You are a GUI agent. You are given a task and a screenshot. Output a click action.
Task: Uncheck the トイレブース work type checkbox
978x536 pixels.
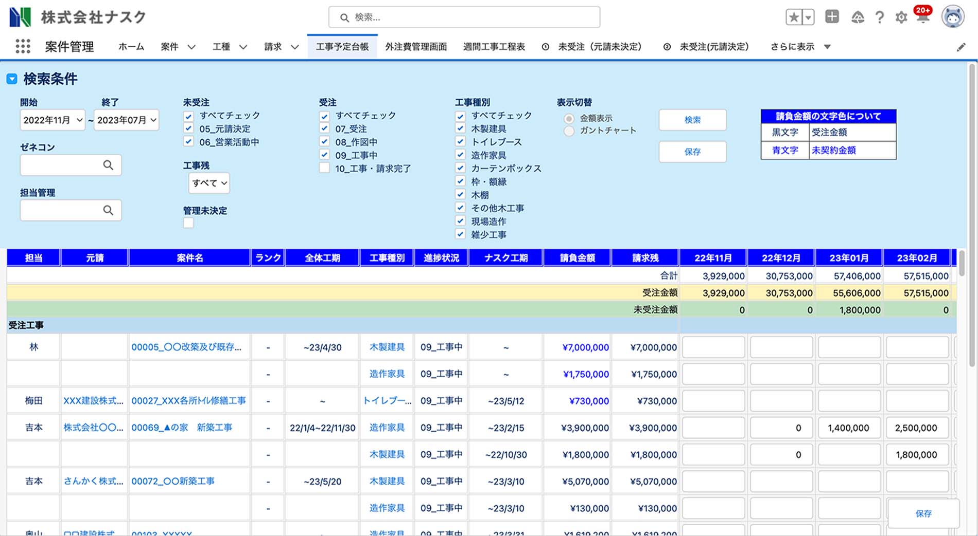coord(460,142)
